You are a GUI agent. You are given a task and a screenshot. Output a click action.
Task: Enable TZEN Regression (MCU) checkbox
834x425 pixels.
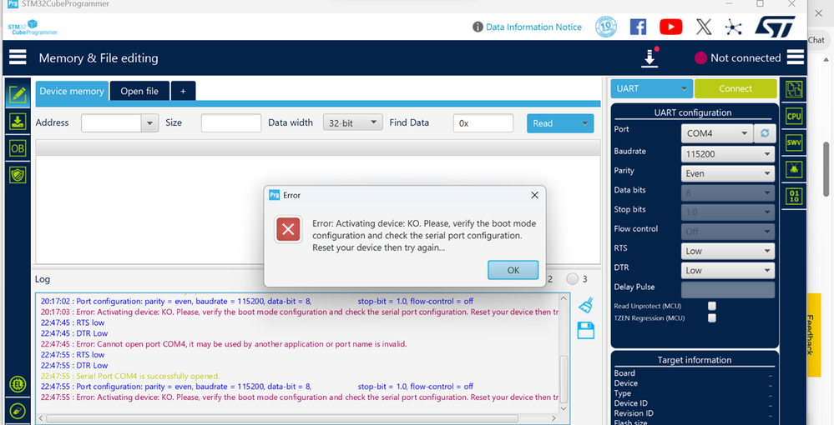[x=711, y=317]
